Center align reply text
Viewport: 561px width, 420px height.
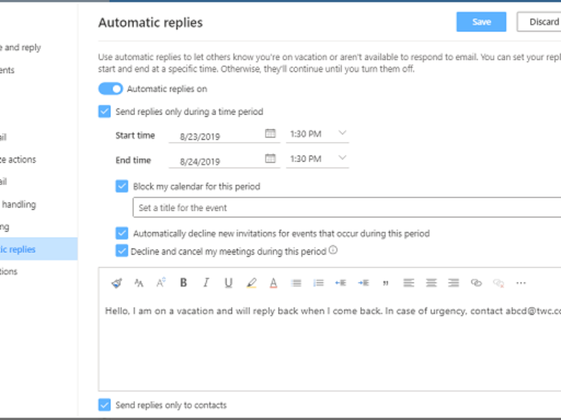(431, 283)
